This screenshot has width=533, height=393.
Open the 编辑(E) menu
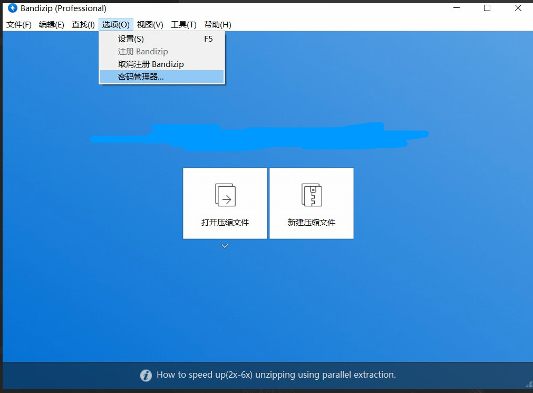[x=51, y=24]
